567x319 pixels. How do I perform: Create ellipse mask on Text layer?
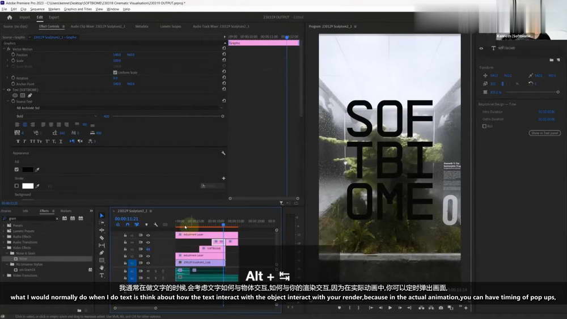click(x=15, y=95)
